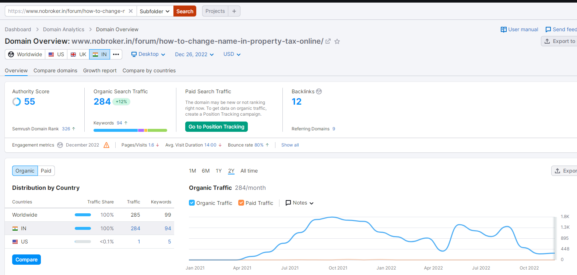
Task: Open the chart Export button
Action: (x=564, y=171)
